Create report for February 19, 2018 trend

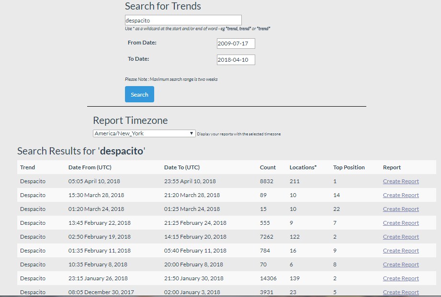coord(401,237)
